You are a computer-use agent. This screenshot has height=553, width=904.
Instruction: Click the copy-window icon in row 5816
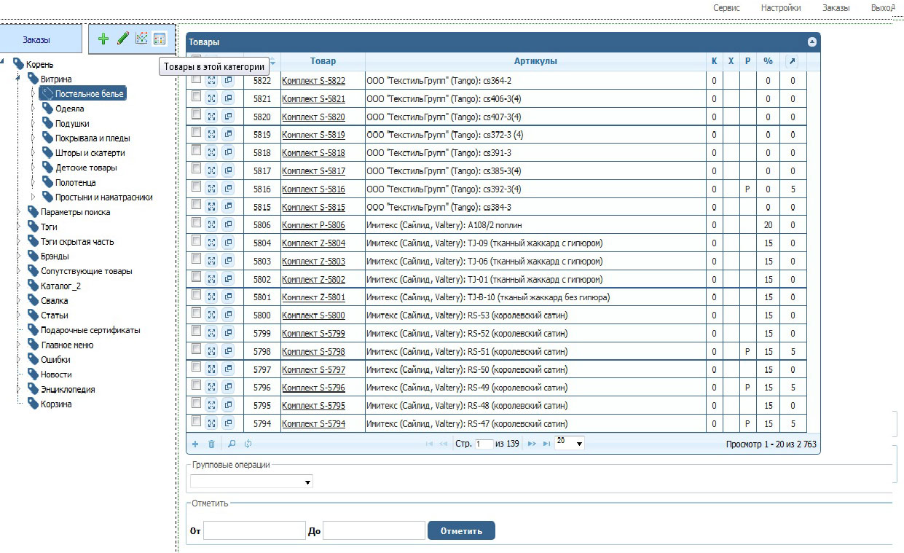[228, 189]
